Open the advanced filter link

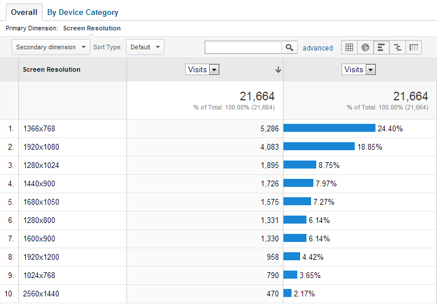318,48
